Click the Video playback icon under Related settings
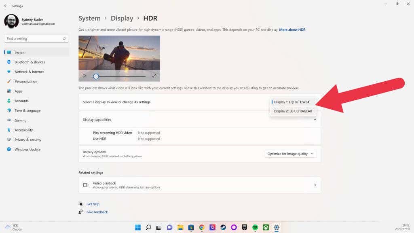The height and width of the screenshot is (233, 414). [x=85, y=185]
